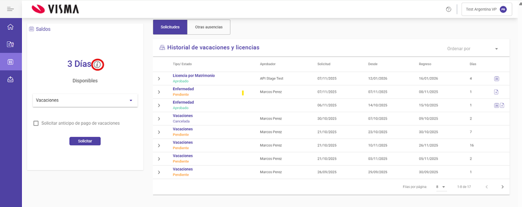Expand the Vacaciones row starting 03/11/2025
The image size is (522, 207).
click(159, 159)
